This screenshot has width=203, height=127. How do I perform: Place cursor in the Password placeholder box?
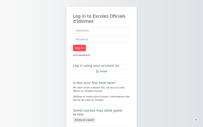pyautogui.click(x=101, y=39)
